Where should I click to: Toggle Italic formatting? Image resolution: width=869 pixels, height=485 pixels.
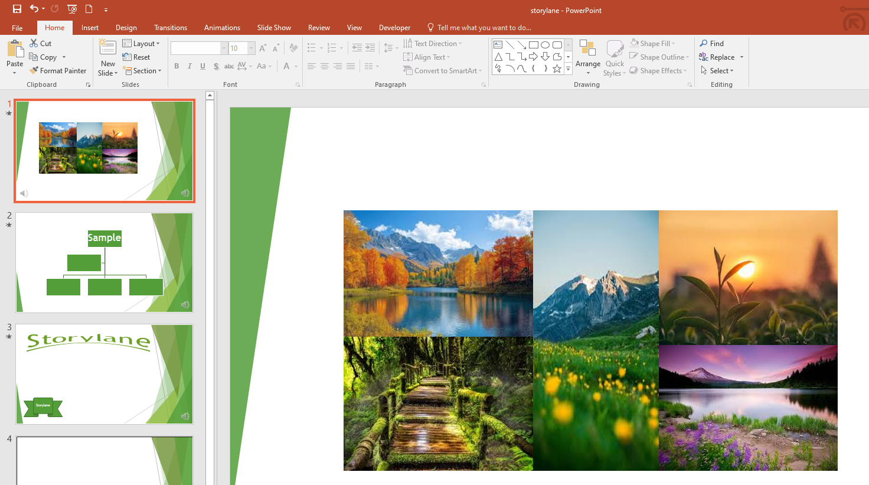coord(190,66)
